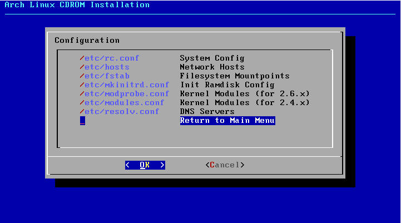Pick Kernel Modules (for 2.4.x)
The width and height of the screenshot is (401, 223).
pyautogui.click(x=244, y=102)
